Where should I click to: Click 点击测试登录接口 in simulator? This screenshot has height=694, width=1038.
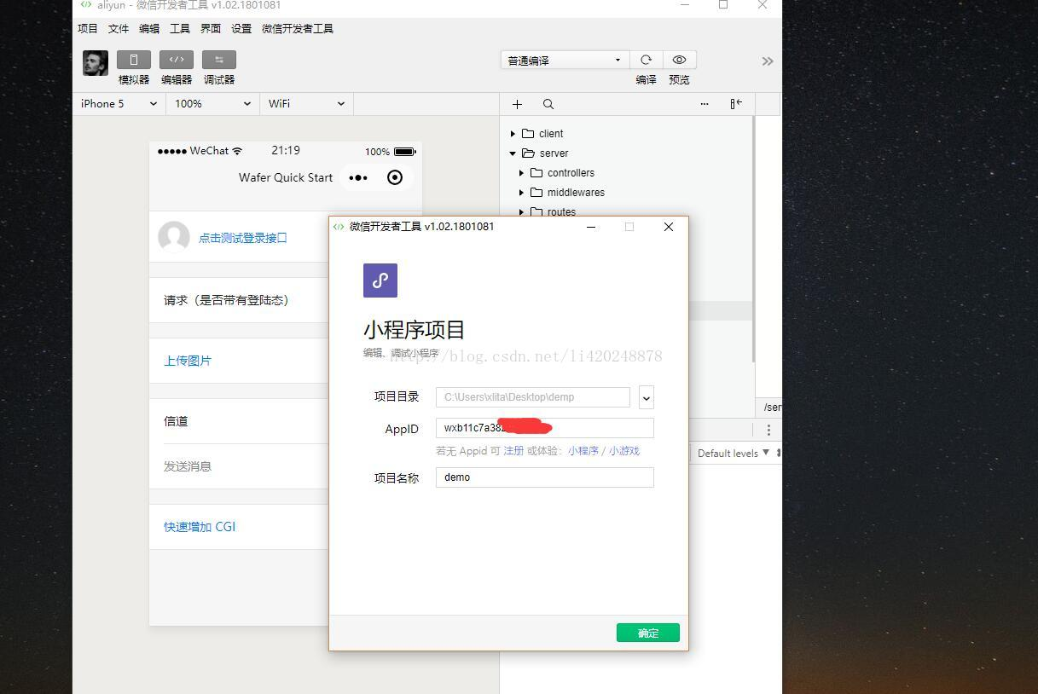[x=243, y=238]
